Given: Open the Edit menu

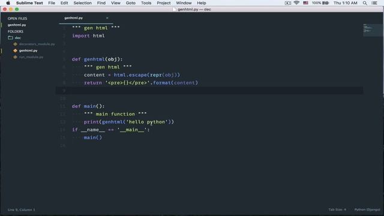Looking at the screenshot, I should [x=64, y=3].
